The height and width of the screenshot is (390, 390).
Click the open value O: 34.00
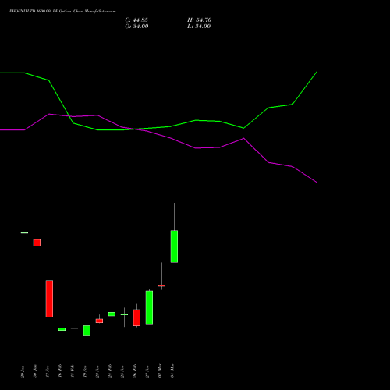click(x=136, y=27)
